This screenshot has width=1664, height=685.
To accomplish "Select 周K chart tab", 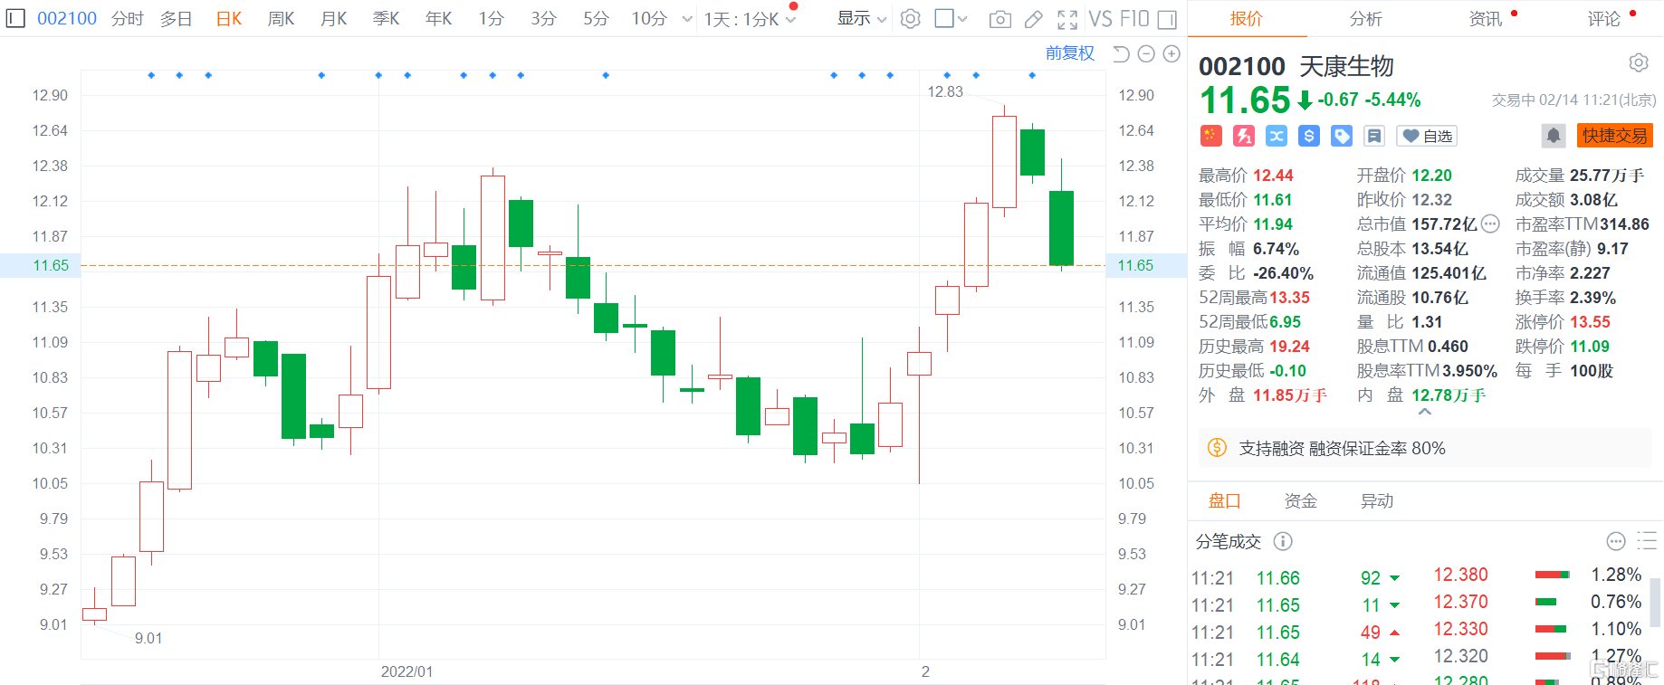I will point(282,18).
